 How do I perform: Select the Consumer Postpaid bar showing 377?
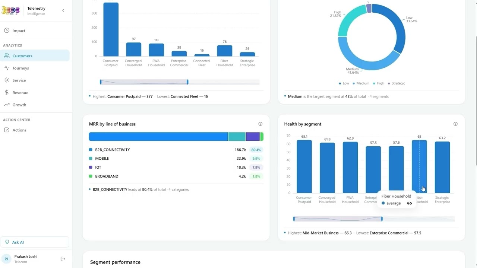point(111,29)
